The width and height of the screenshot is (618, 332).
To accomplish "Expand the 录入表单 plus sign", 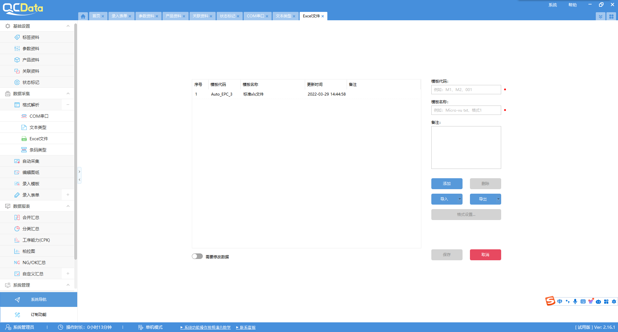I will coord(68,195).
